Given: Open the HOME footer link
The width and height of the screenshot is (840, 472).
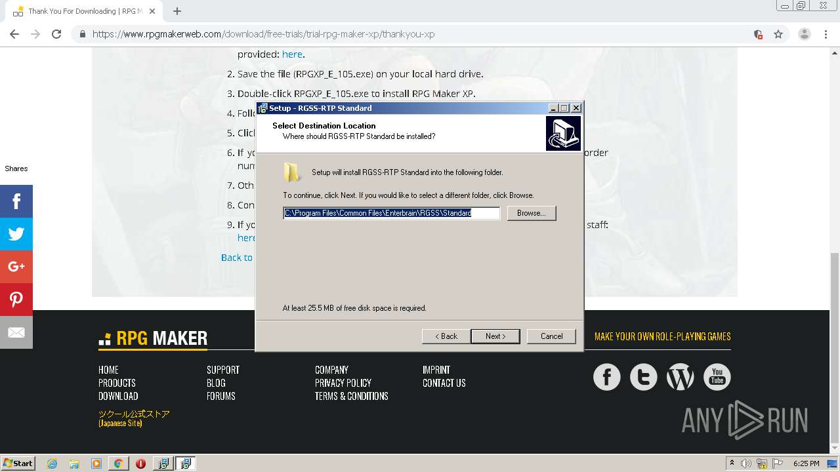Looking at the screenshot, I should click(x=108, y=370).
